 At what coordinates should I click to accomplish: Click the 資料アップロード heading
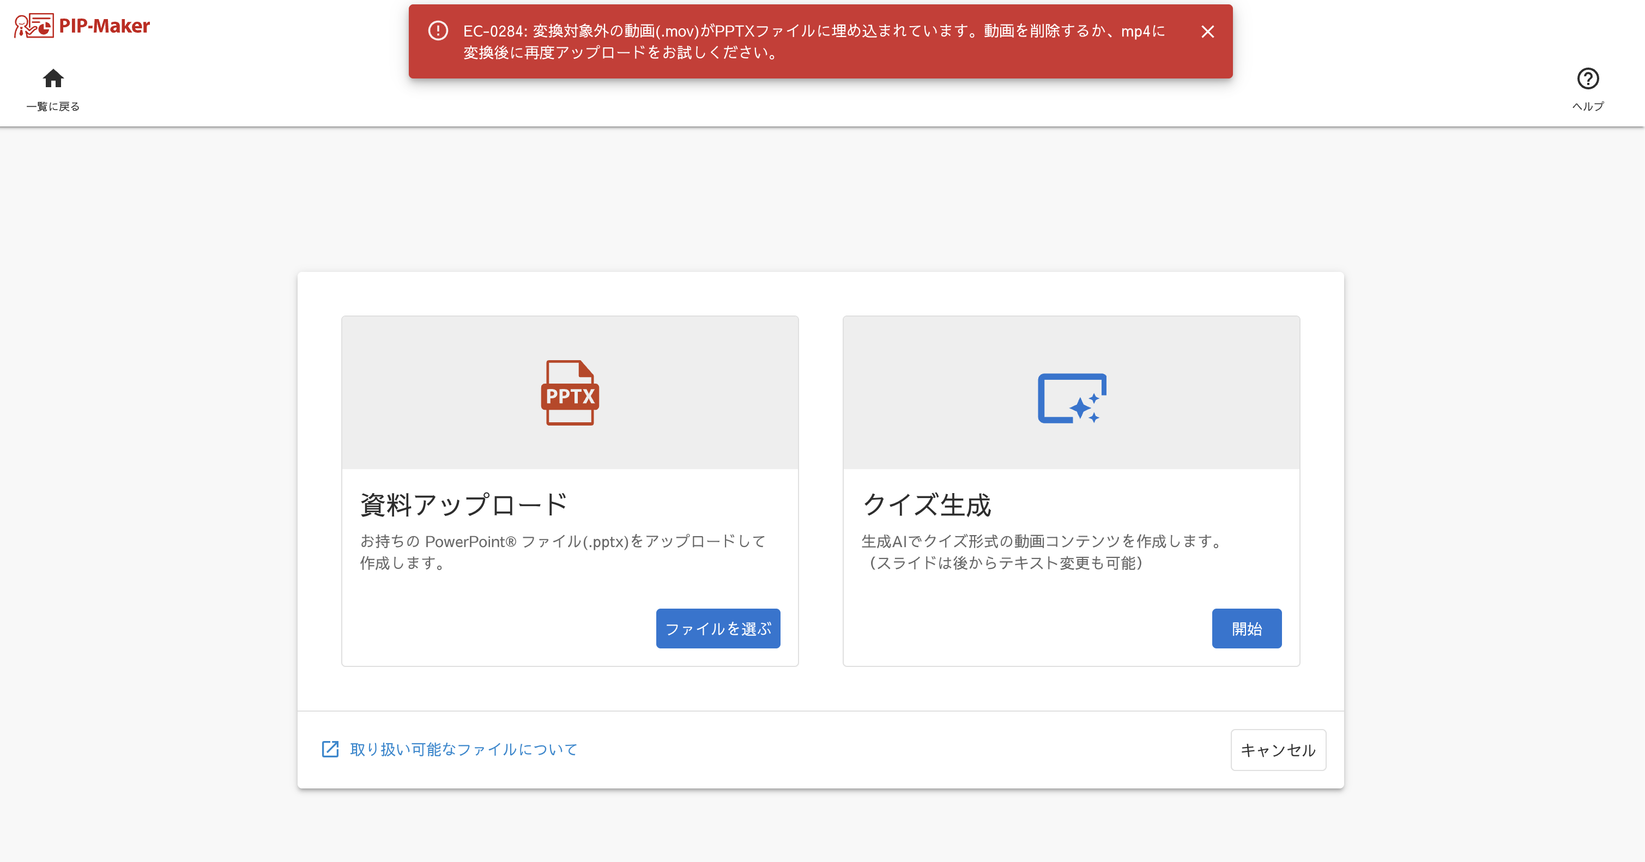pyautogui.click(x=464, y=505)
